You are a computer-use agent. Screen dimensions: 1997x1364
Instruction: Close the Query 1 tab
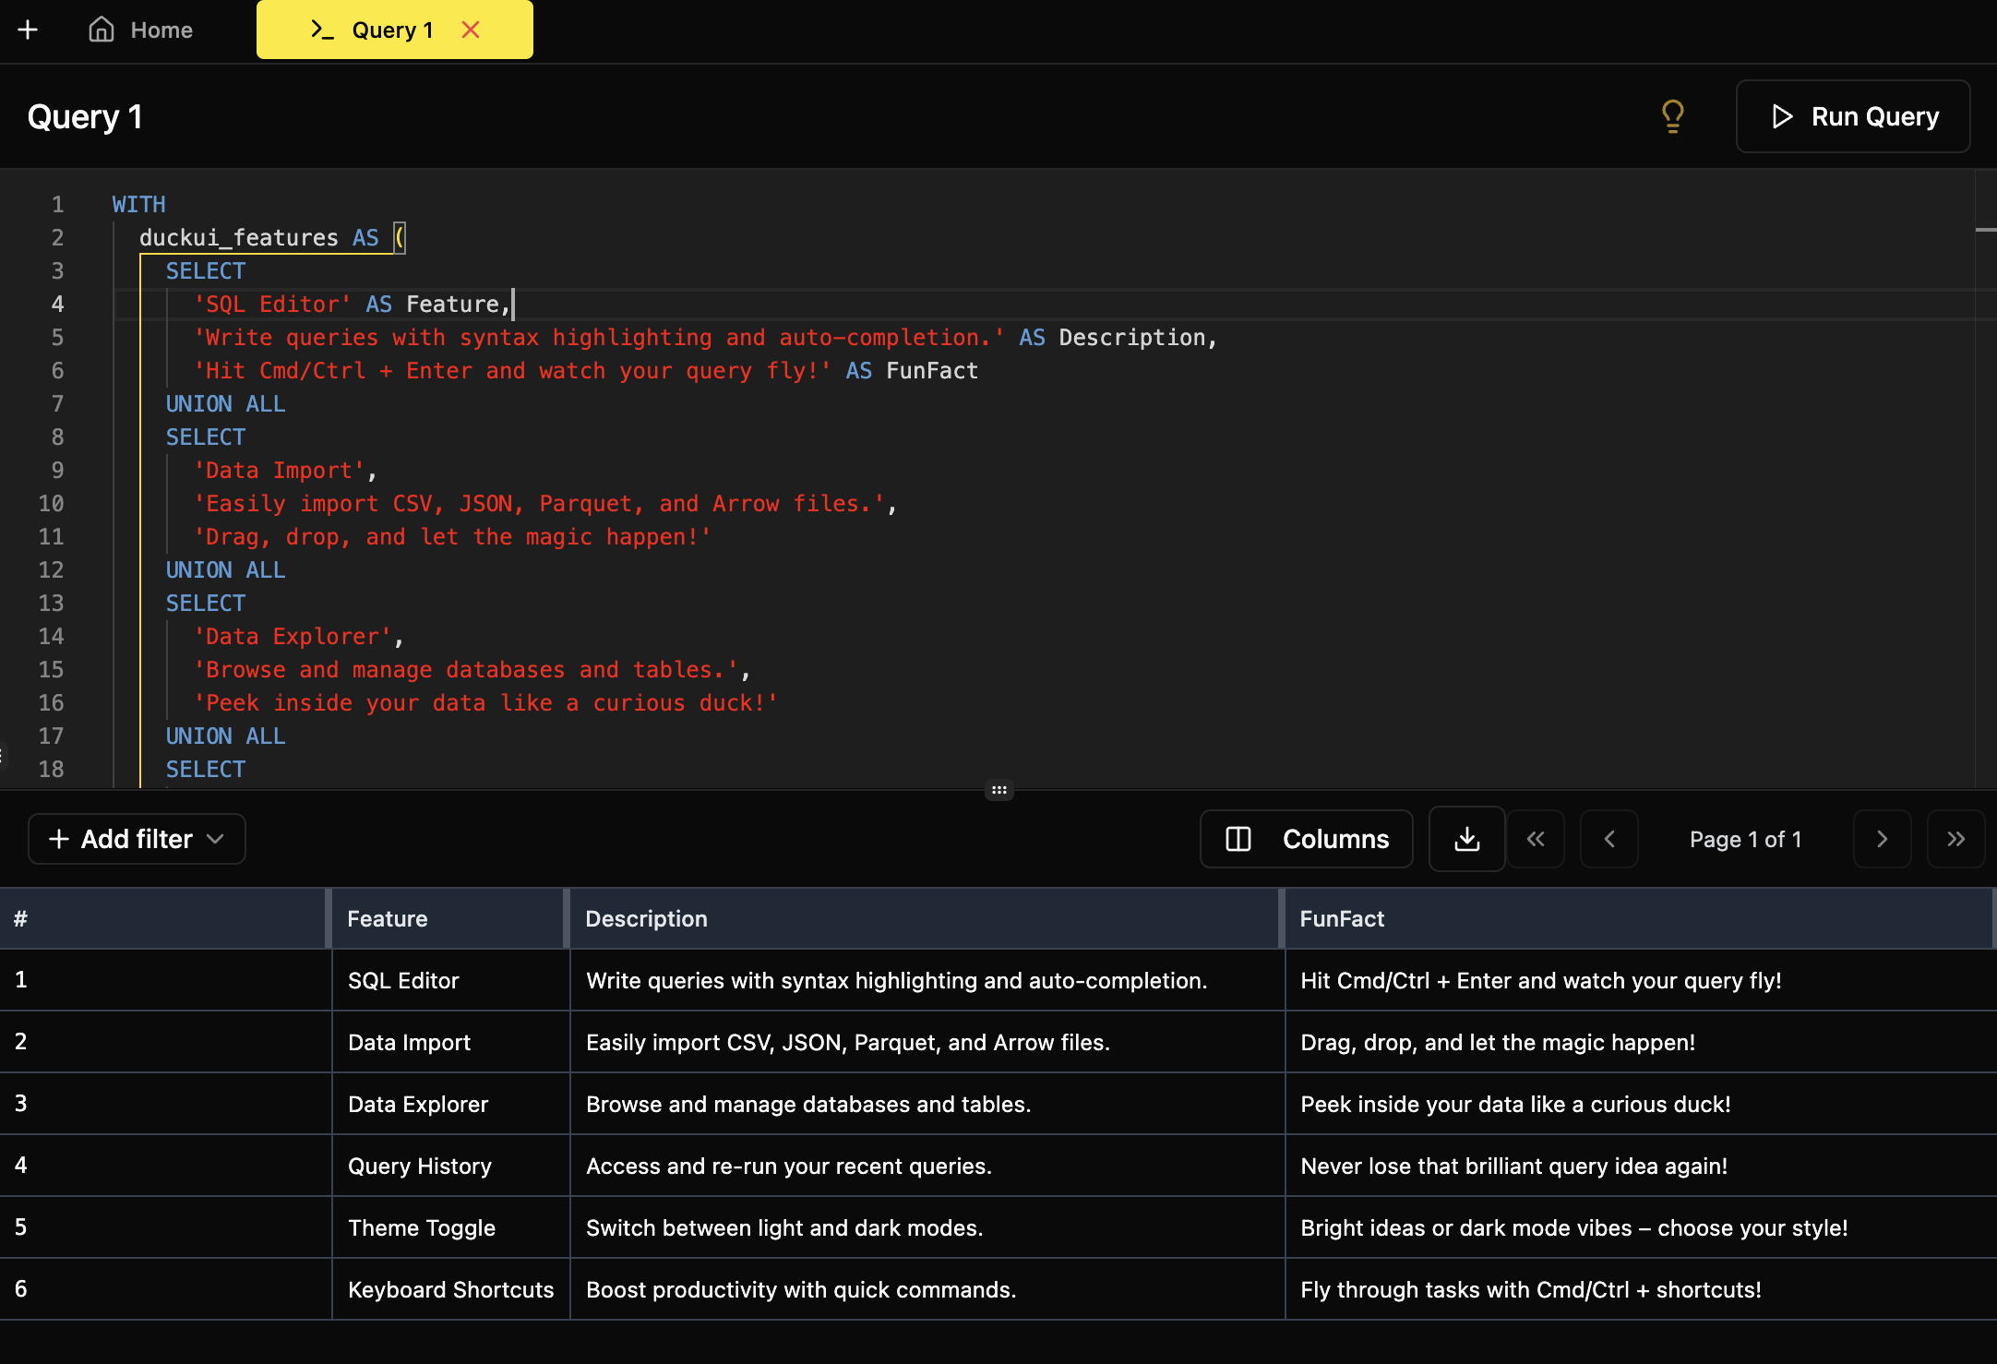click(x=471, y=30)
